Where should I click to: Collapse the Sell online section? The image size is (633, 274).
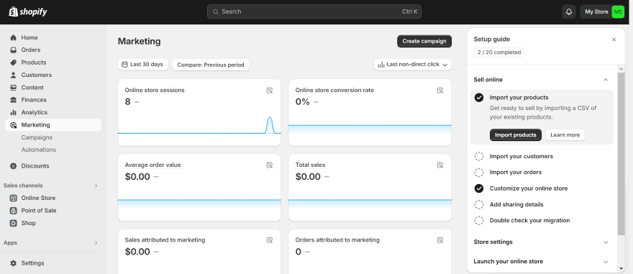[606, 80]
